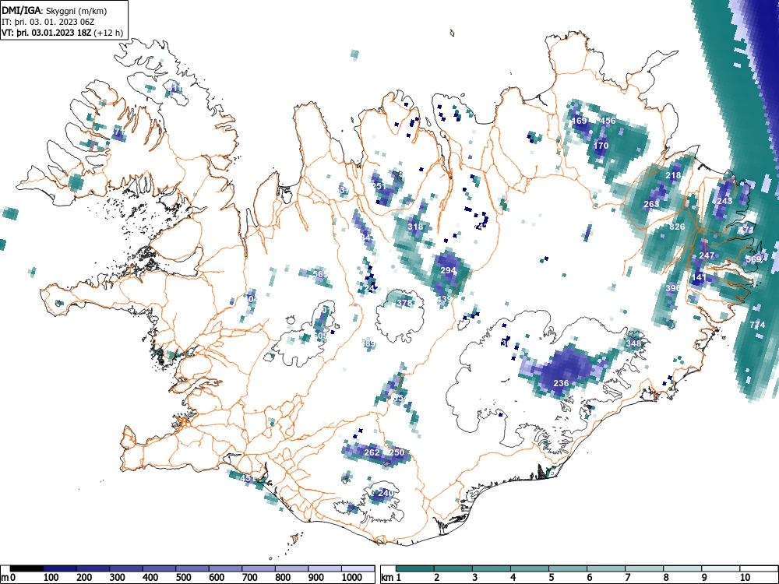Pick the 500–600 m purple legend swatch
Screen dimensions: 779x584
(192, 568)
